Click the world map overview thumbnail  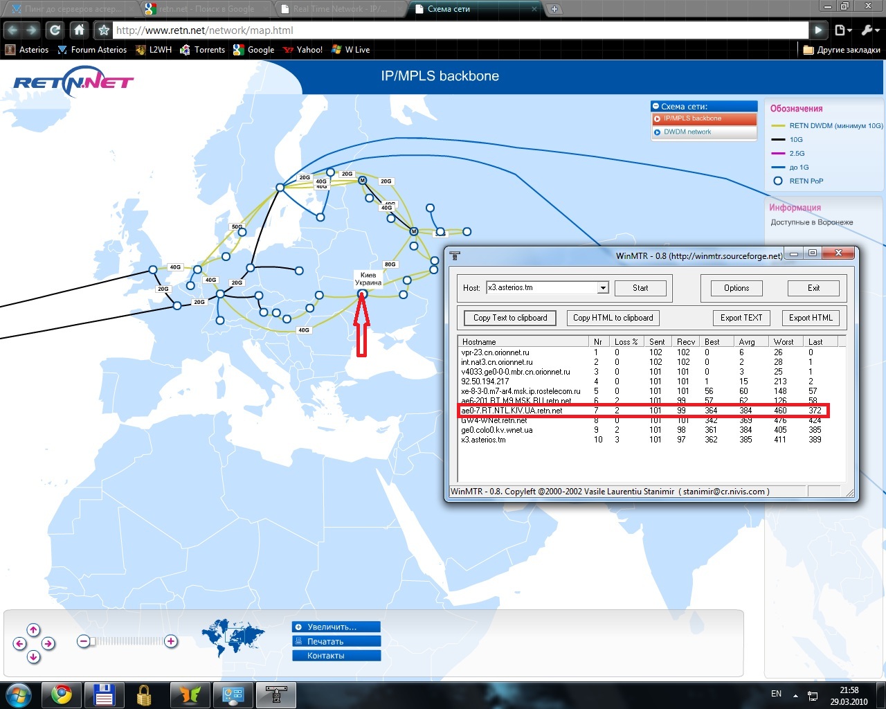(233, 637)
